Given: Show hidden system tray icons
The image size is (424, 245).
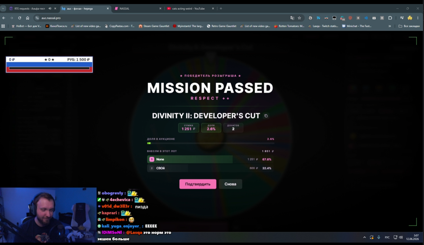Looking at the screenshot, I should coord(364,237).
